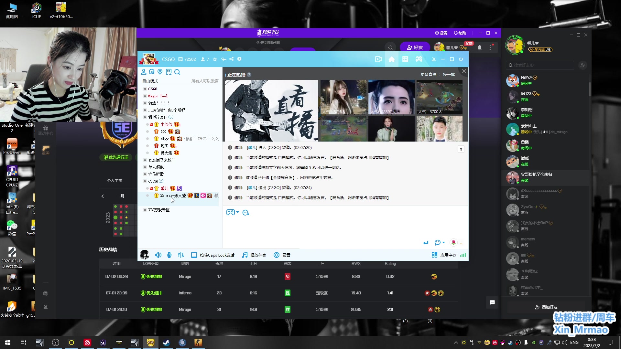
Task: Collapse the 63136 sub-channel
Action: (145, 181)
